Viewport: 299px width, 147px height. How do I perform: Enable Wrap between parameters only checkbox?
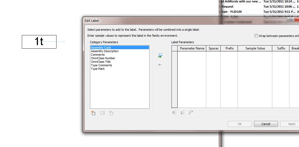pos(256,36)
